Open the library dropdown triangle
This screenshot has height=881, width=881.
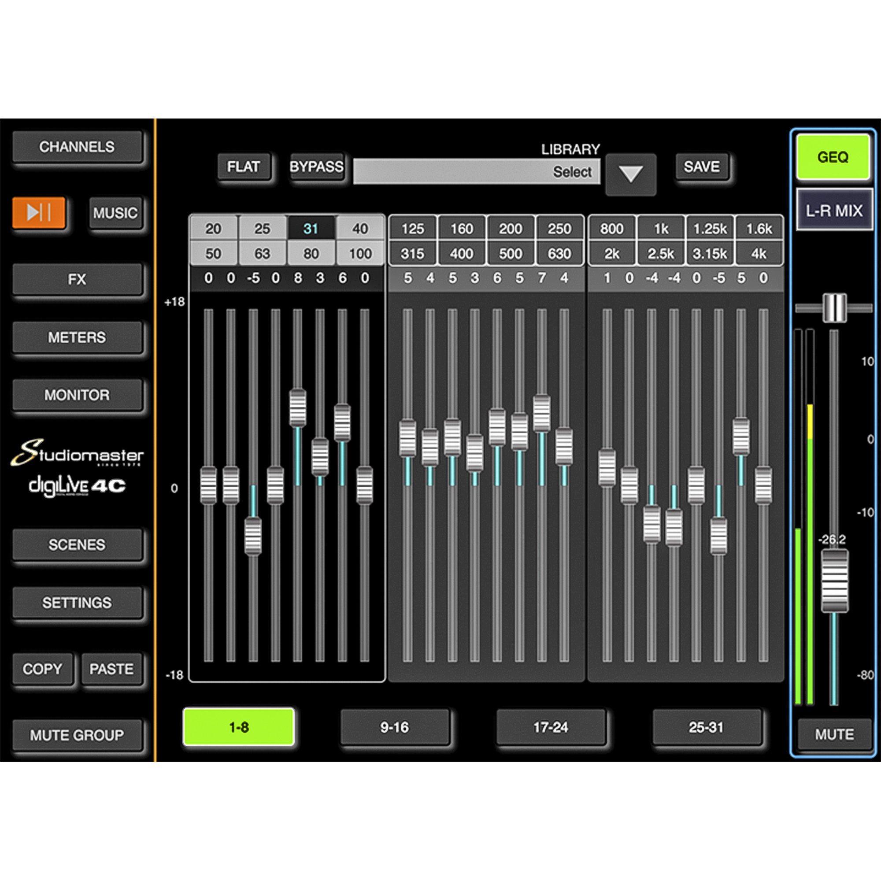click(x=631, y=174)
